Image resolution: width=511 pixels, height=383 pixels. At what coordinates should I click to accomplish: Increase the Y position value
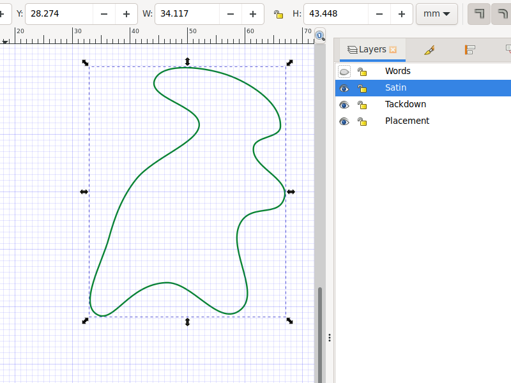[x=126, y=14]
